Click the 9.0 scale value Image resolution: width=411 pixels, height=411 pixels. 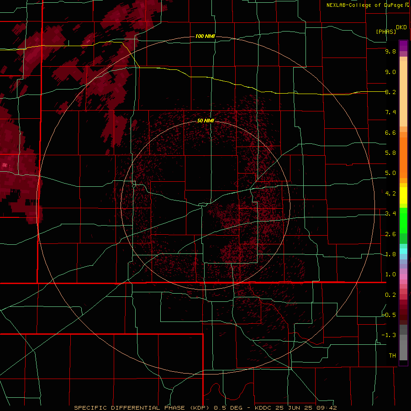click(x=390, y=72)
